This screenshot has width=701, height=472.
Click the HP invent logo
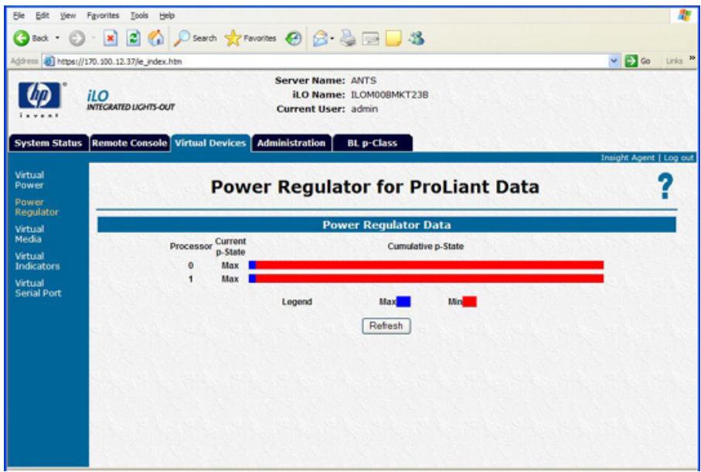coord(39,99)
